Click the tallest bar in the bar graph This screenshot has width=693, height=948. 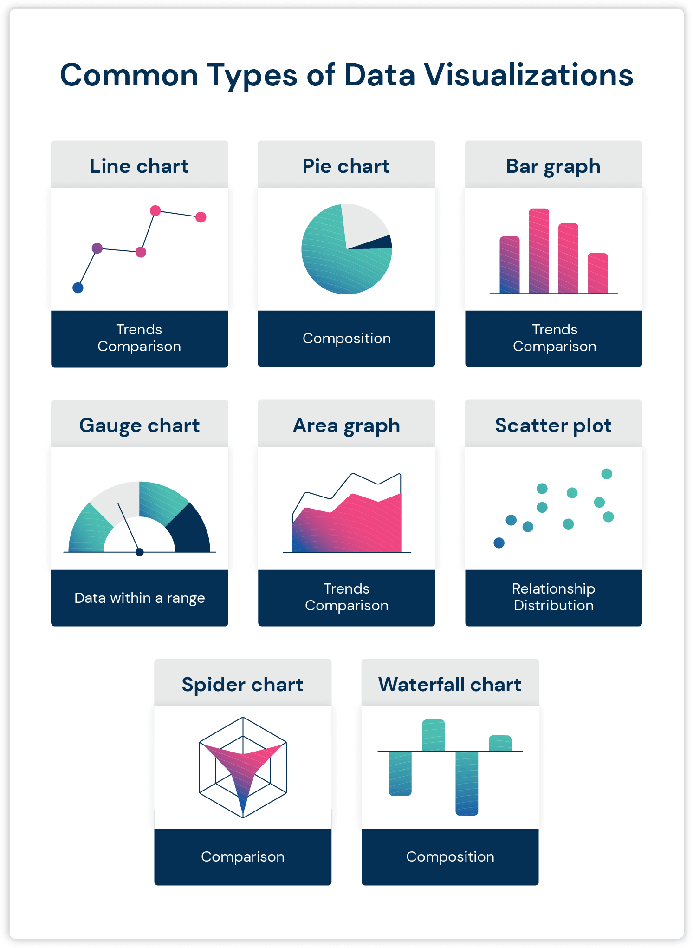(539, 251)
